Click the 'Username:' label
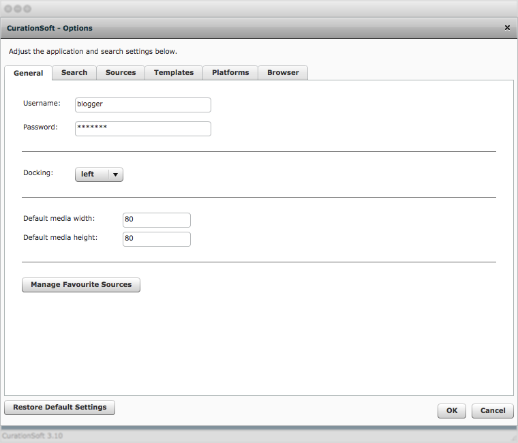Image resolution: width=518 pixels, height=443 pixels. click(x=42, y=104)
